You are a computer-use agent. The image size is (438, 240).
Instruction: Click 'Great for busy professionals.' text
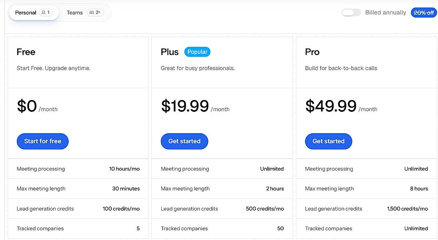pyautogui.click(x=198, y=68)
